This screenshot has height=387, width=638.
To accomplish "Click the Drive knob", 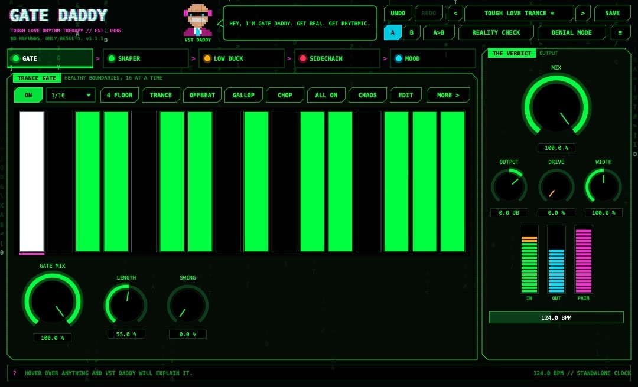I will pos(556,187).
